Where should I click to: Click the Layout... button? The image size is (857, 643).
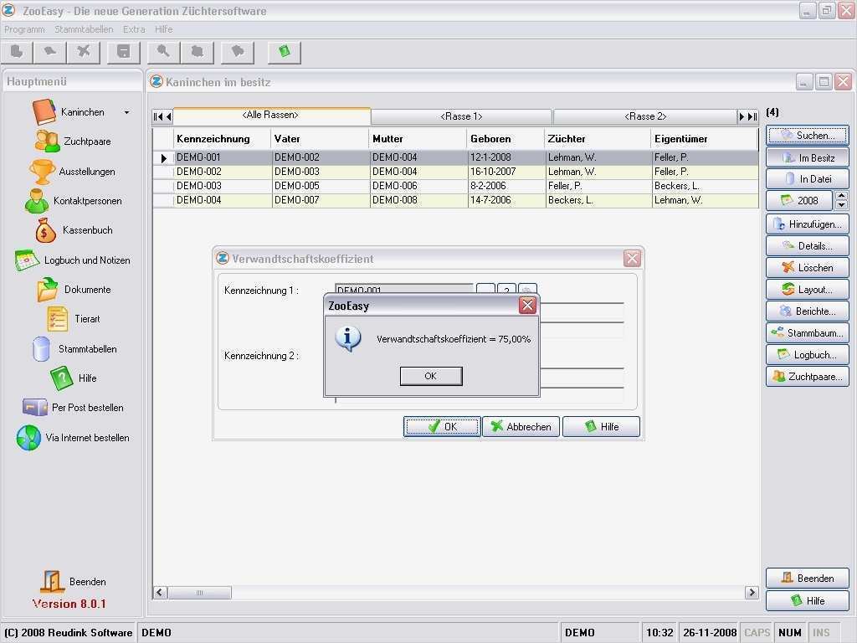pyautogui.click(x=808, y=290)
